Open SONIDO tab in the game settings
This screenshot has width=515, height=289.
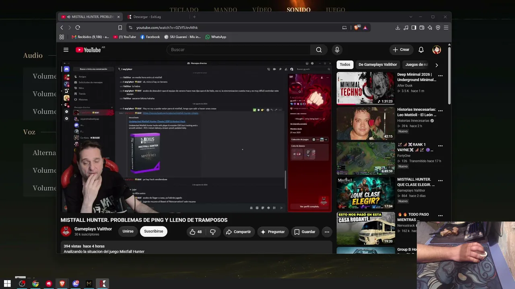click(x=299, y=10)
